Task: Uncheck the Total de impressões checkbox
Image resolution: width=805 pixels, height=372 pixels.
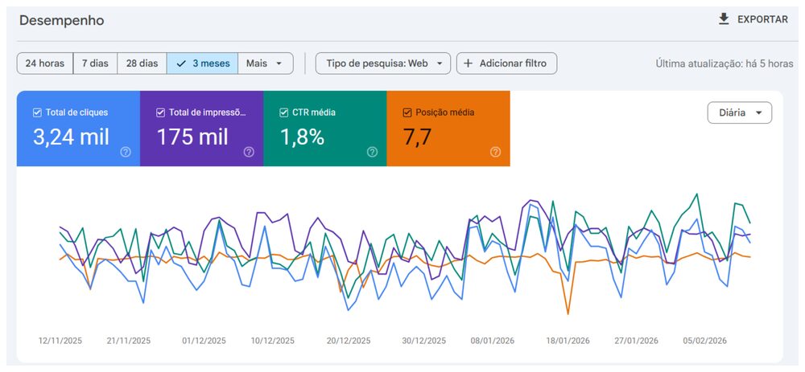Action: pos(160,112)
